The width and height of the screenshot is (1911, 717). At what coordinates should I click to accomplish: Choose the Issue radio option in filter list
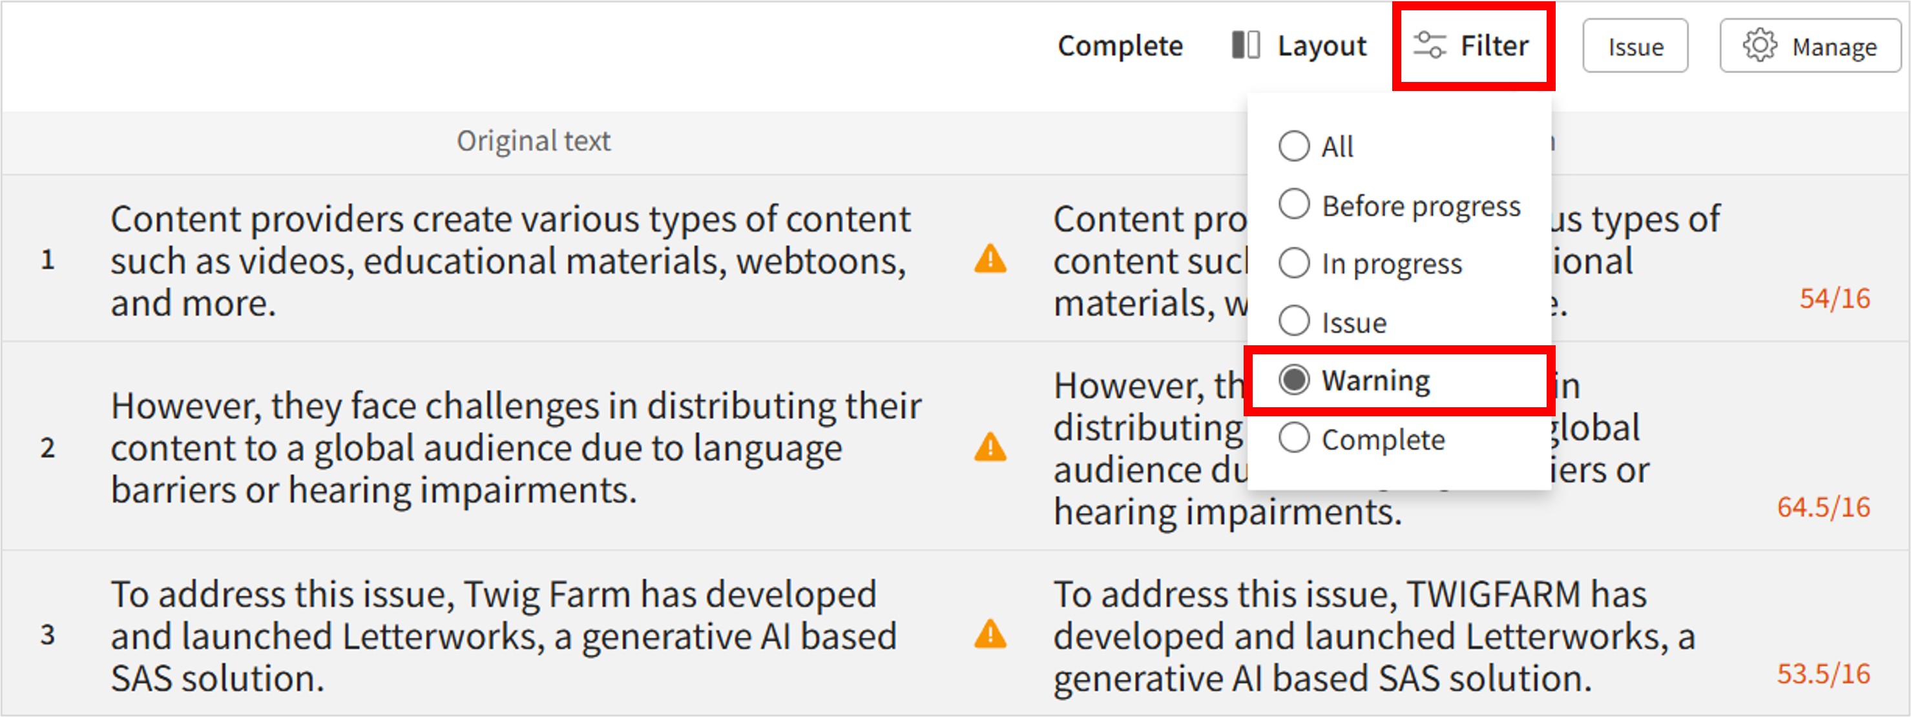coord(1294,321)
